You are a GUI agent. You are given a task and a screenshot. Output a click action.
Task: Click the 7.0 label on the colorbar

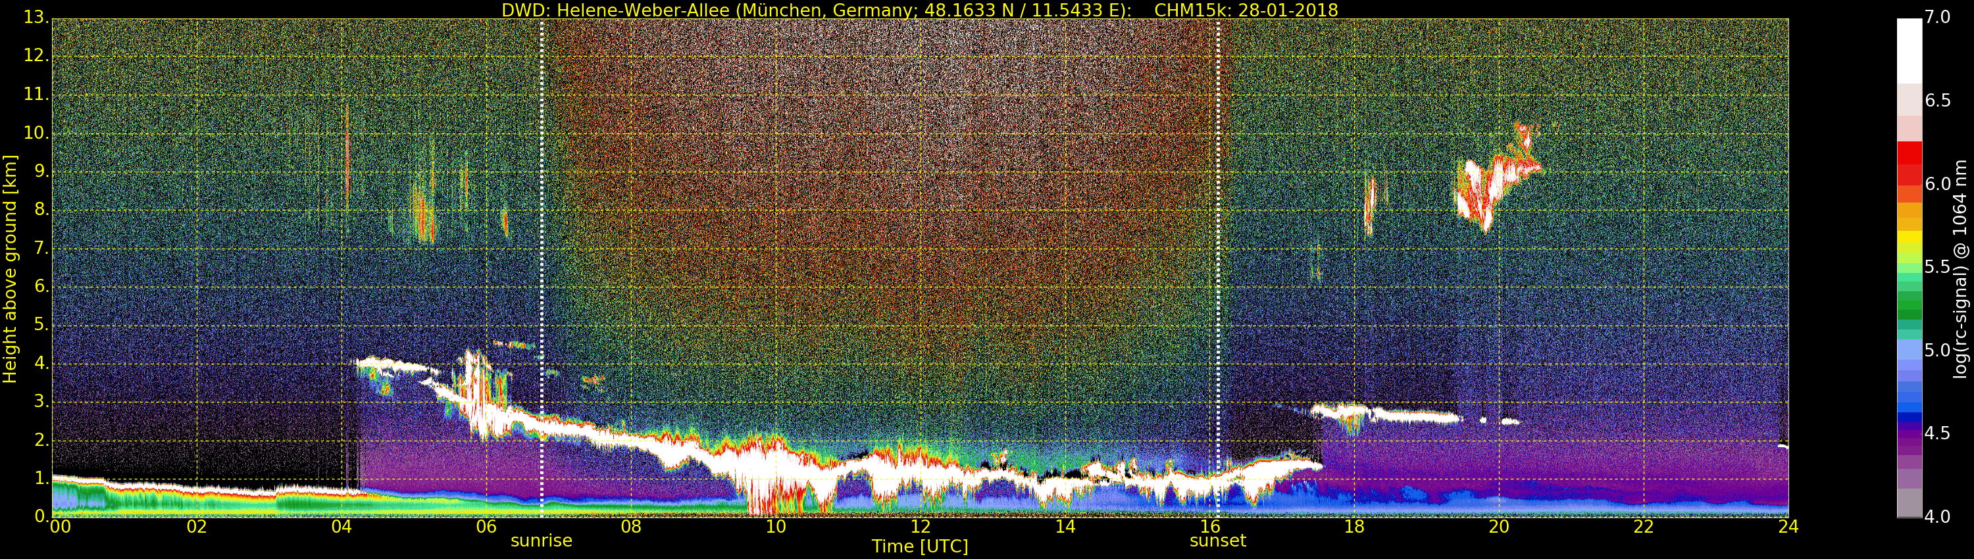(x=1937, y=17)
